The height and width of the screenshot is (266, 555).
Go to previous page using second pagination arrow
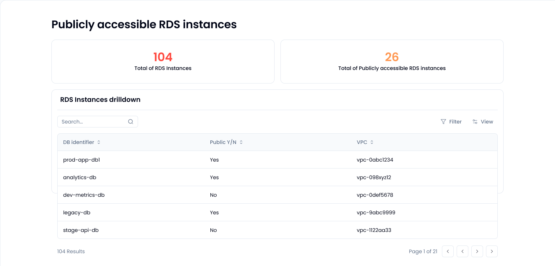[462, 251]
